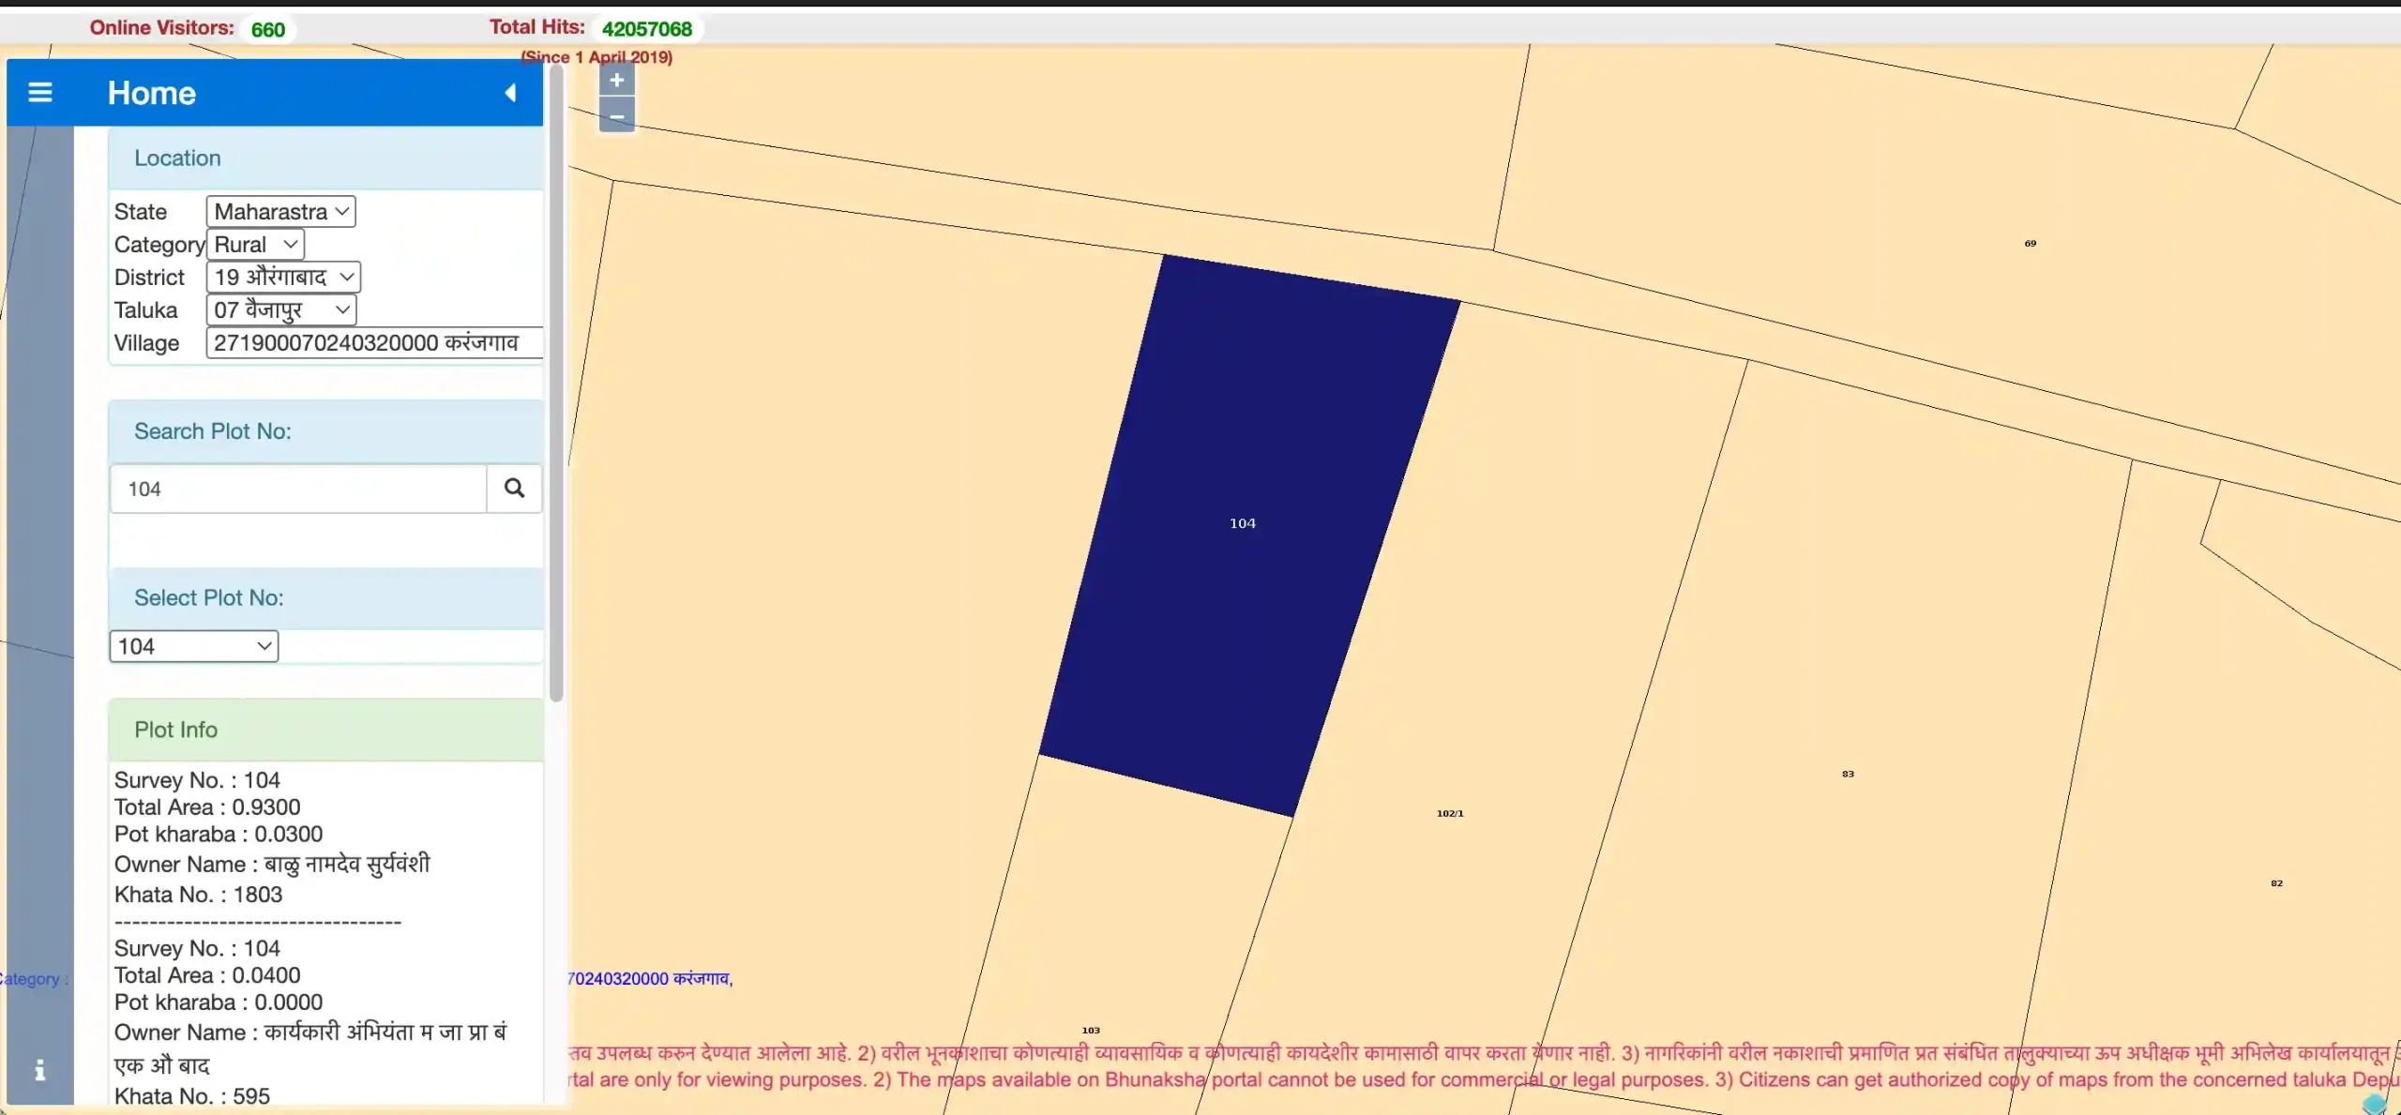The height and width of the screenshot is (1115, 2401).
Task: Open the info icon in sidebar
Action: (39, 1070)
